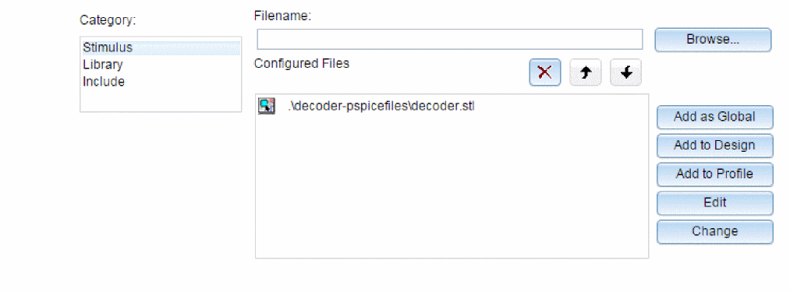Click the Add to Profile button

coord(714,174)
